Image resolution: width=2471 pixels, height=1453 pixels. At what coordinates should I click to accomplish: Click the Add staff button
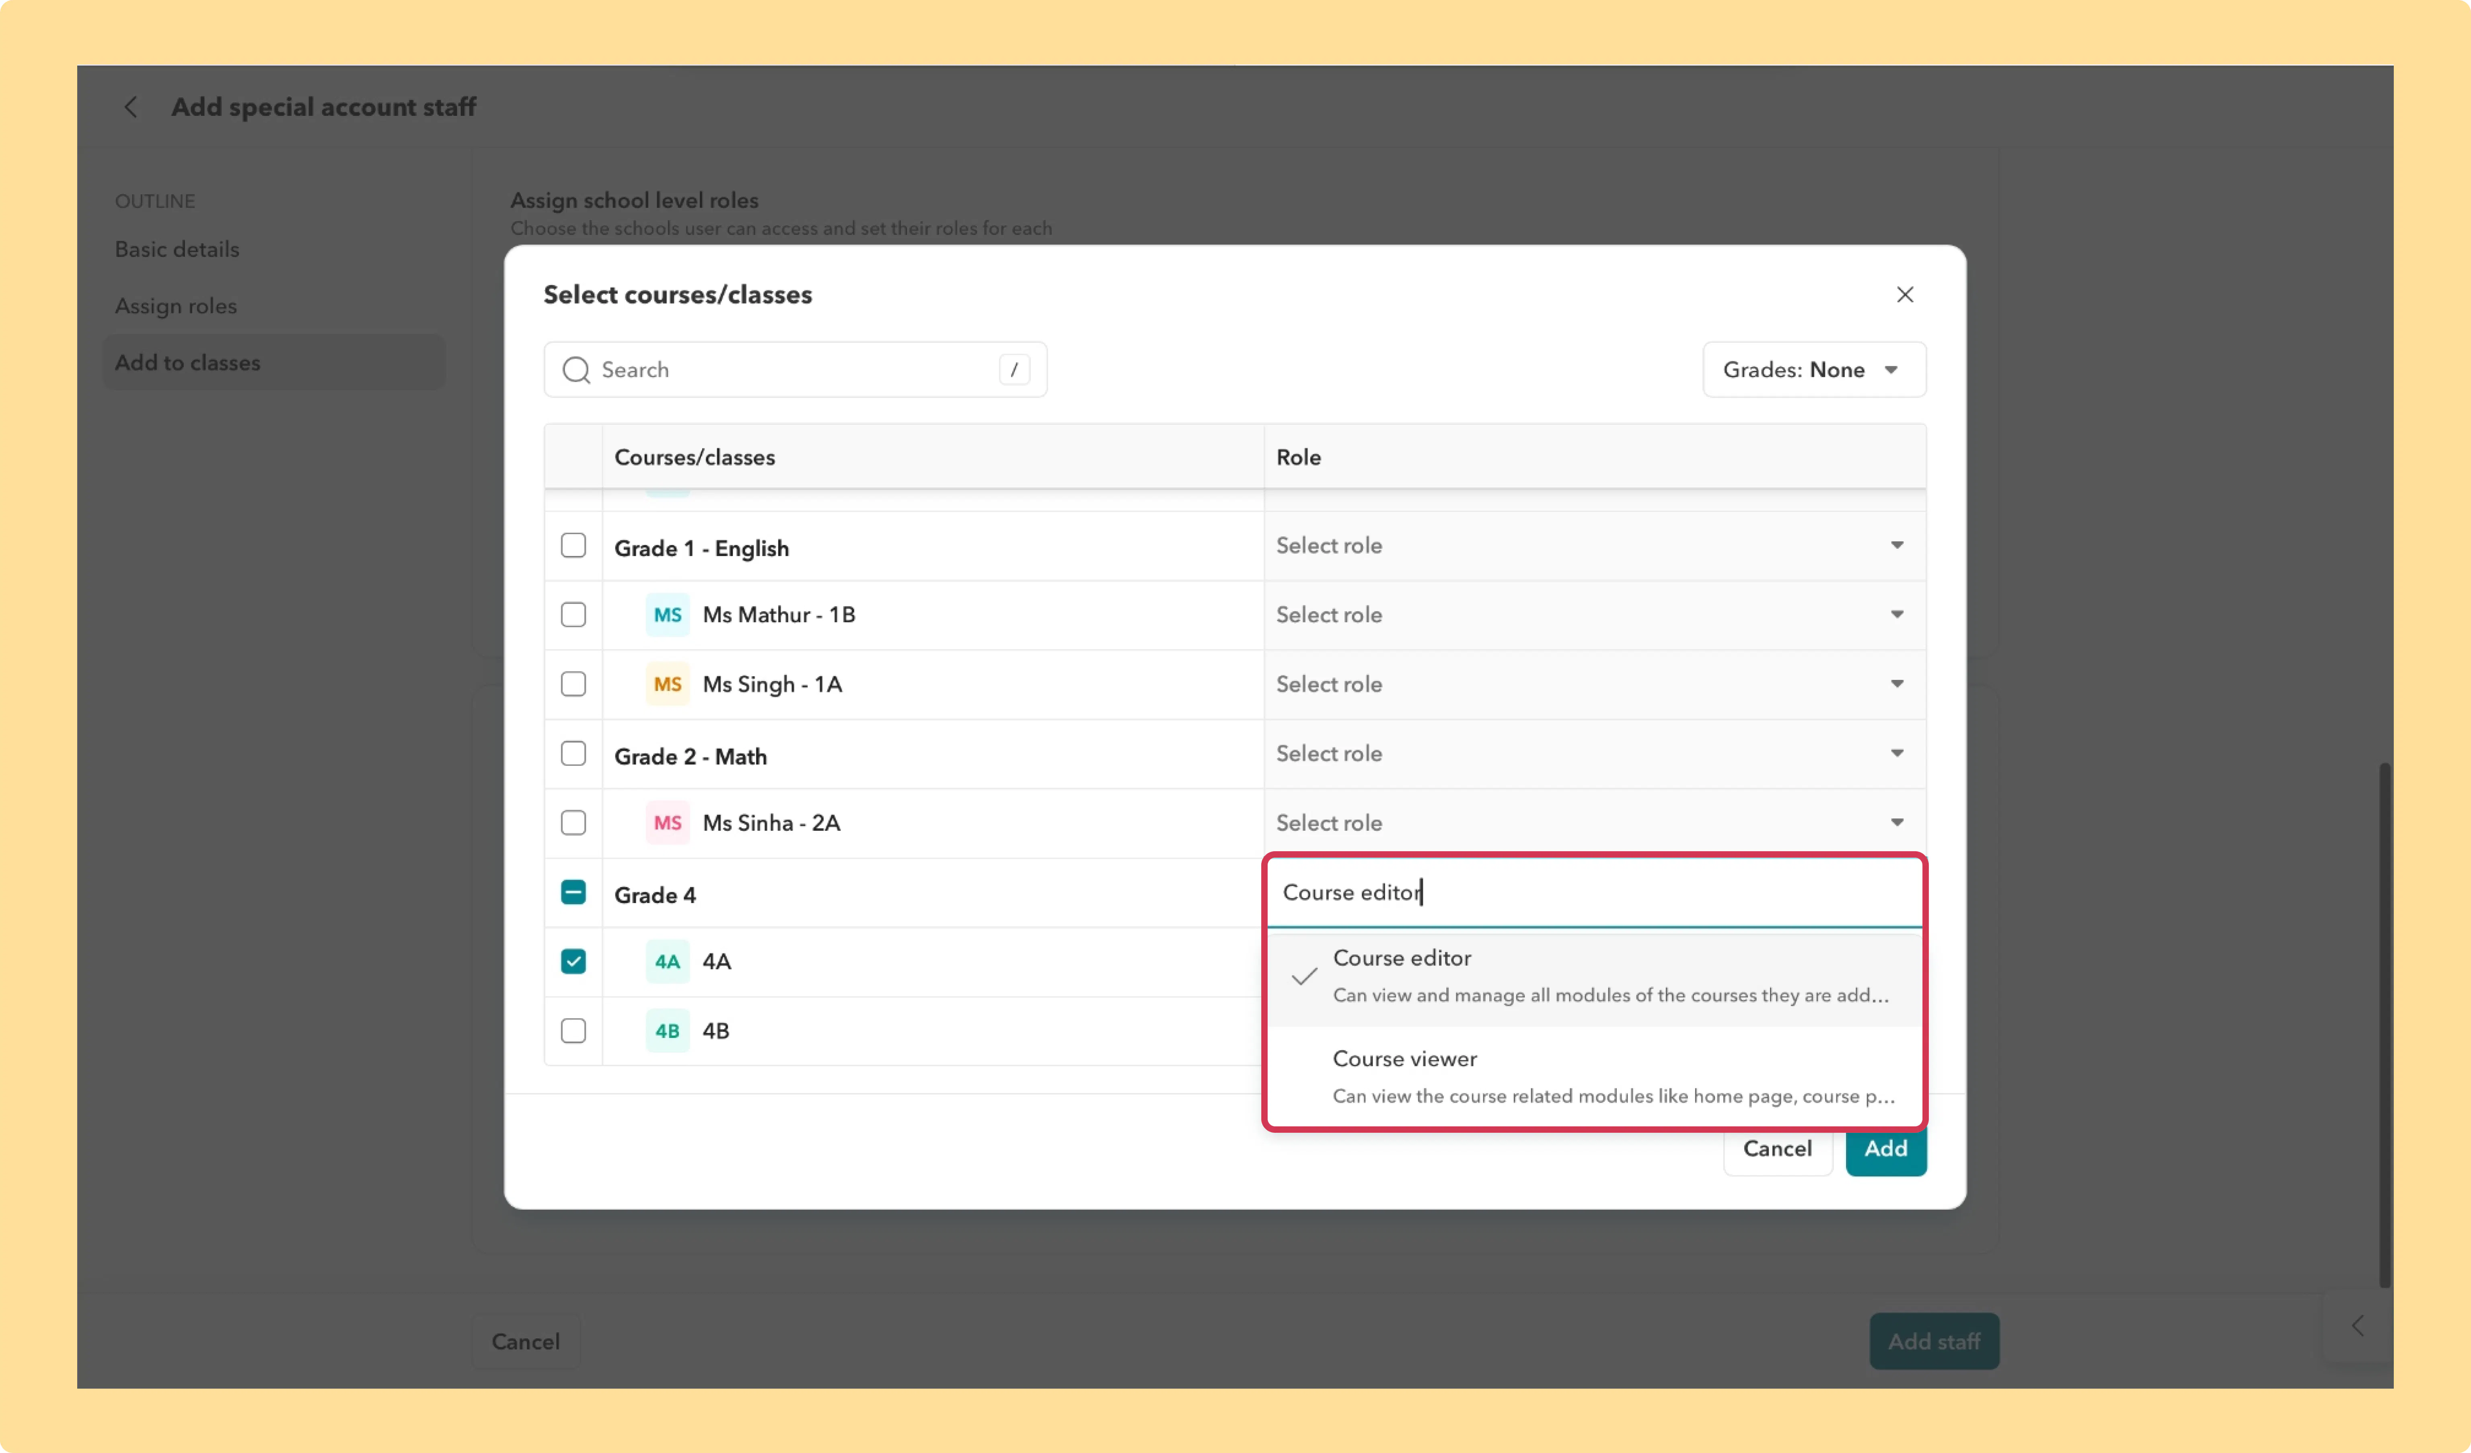(1934, 1341)
